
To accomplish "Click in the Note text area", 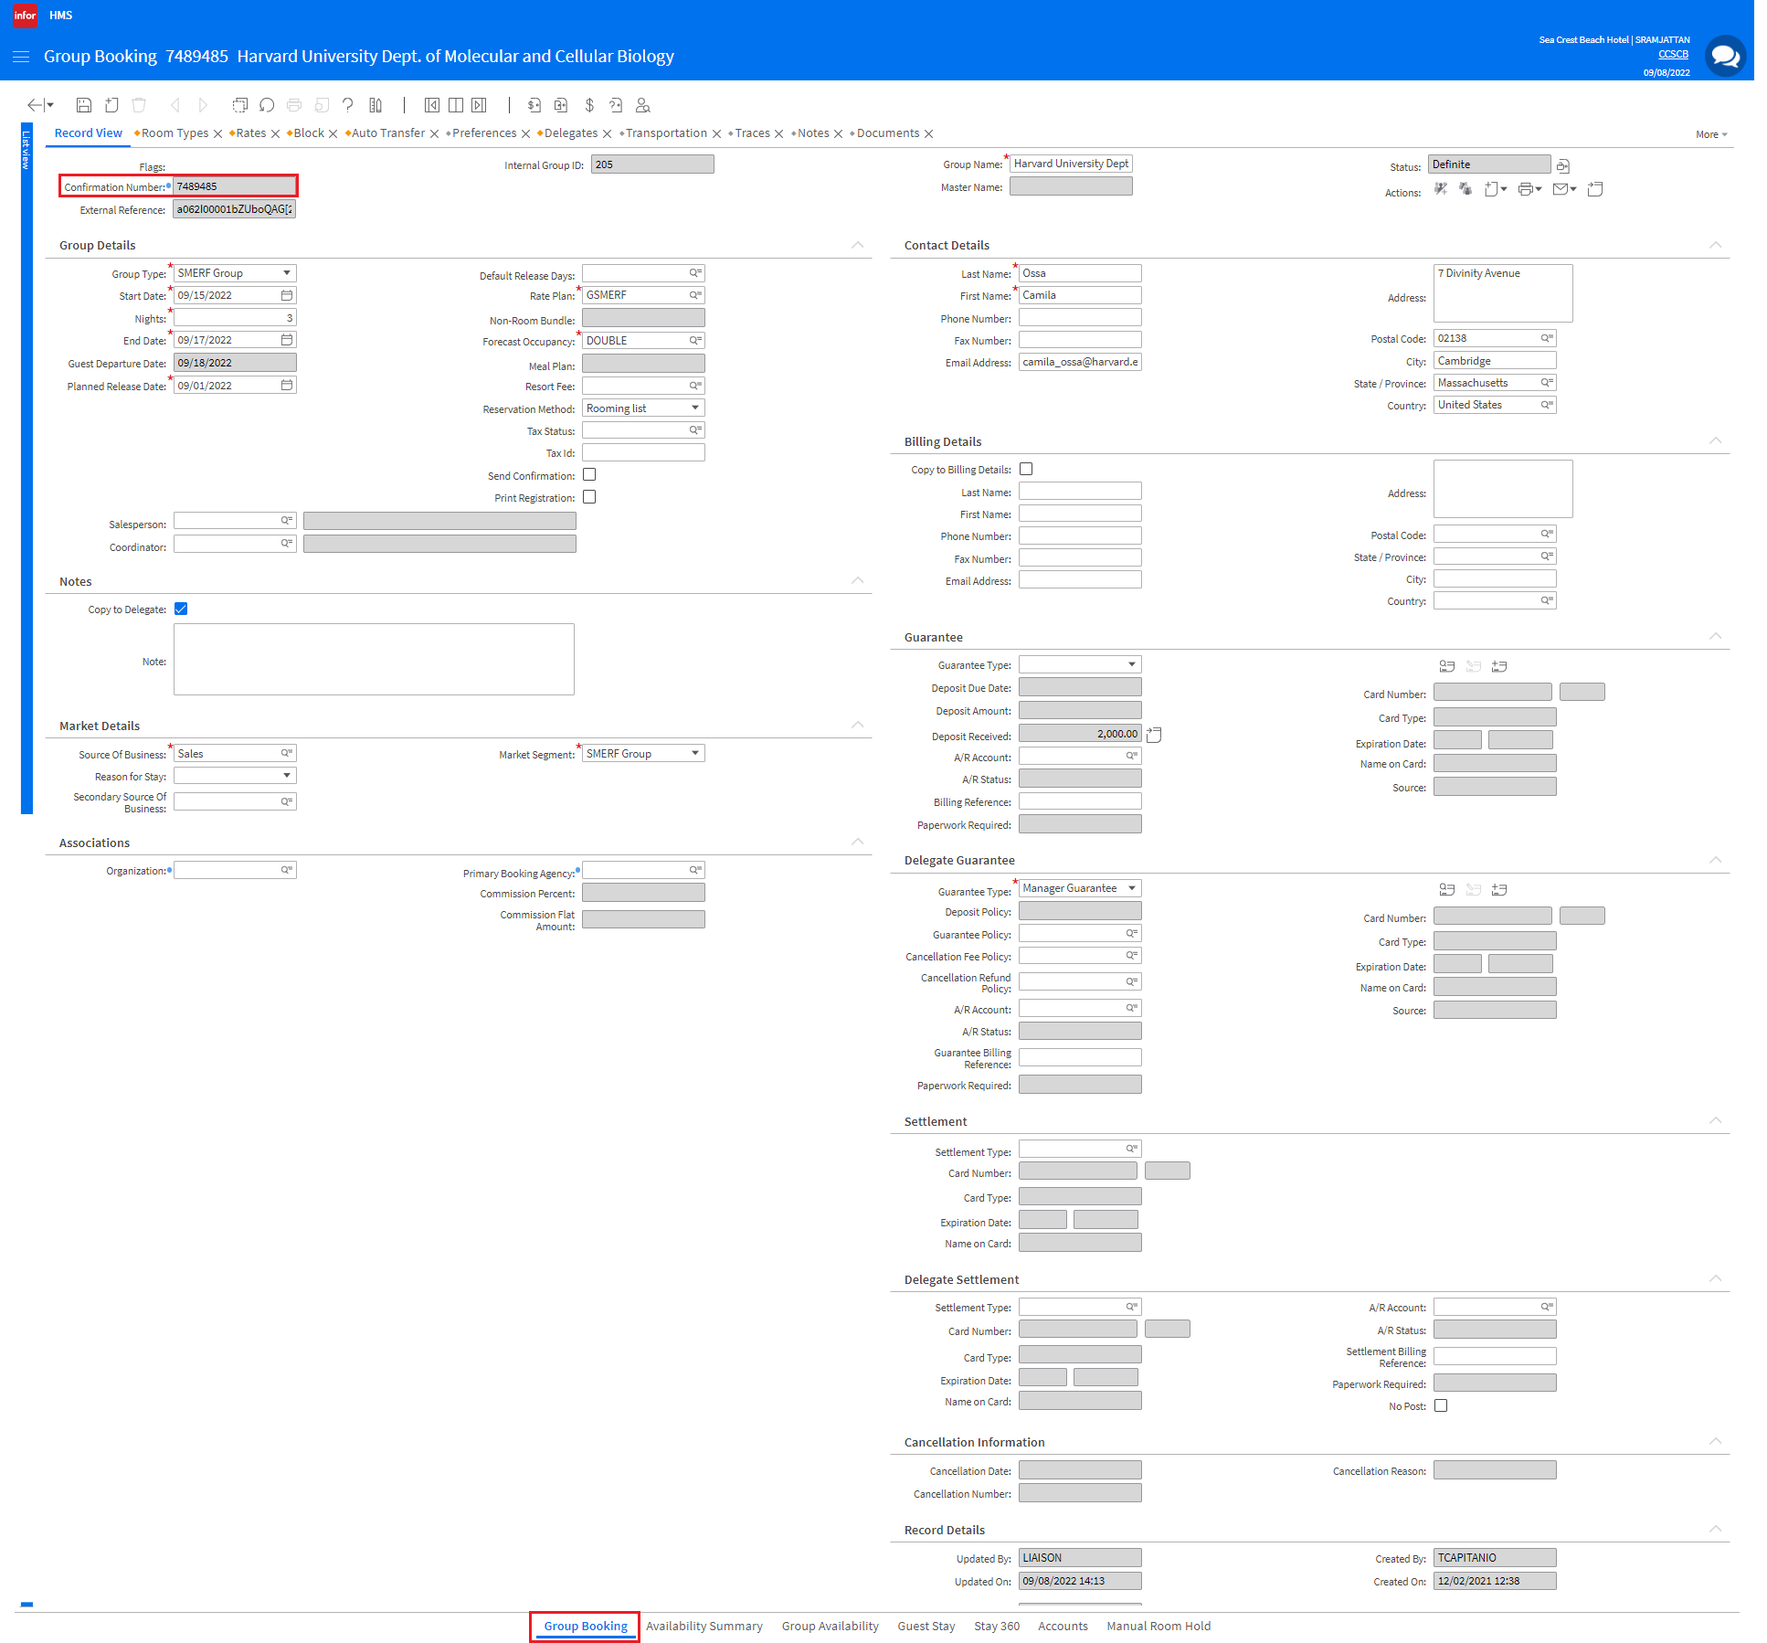I will (x=374, y=659).
